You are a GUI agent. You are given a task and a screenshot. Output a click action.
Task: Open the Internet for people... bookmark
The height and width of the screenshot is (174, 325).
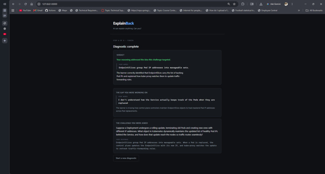coord(191,10)
